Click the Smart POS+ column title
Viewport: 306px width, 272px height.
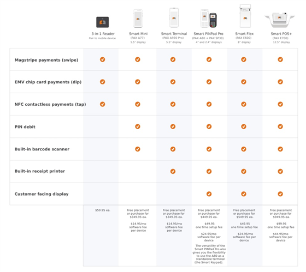coord(281,34)
